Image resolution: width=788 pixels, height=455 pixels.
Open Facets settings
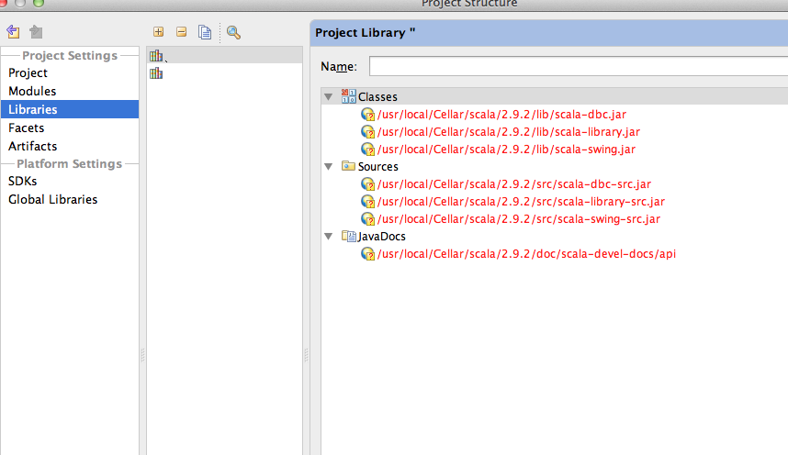click(x=26, y=128)
